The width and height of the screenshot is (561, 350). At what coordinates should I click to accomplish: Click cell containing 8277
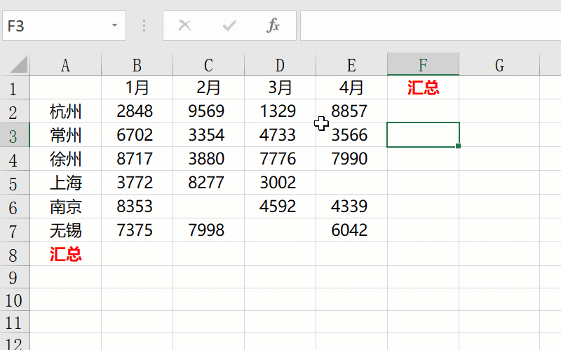click(x=208, y=183)
